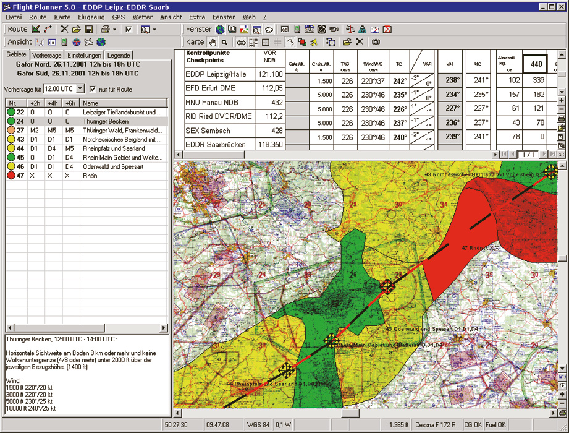
Task: Click the area list horizontal scrollbar right arrow
Action: coord(164,328)
